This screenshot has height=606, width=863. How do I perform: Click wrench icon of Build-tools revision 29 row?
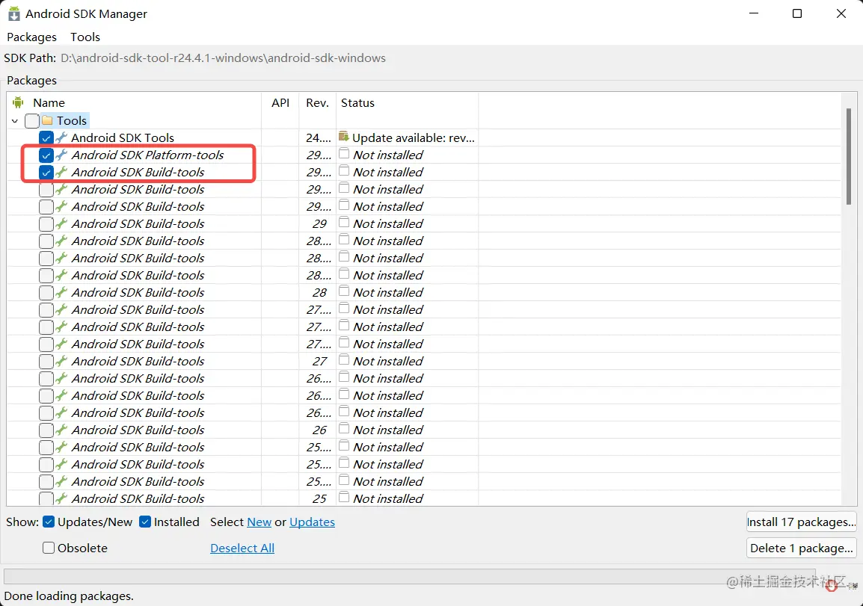click(x=61, y=223)
